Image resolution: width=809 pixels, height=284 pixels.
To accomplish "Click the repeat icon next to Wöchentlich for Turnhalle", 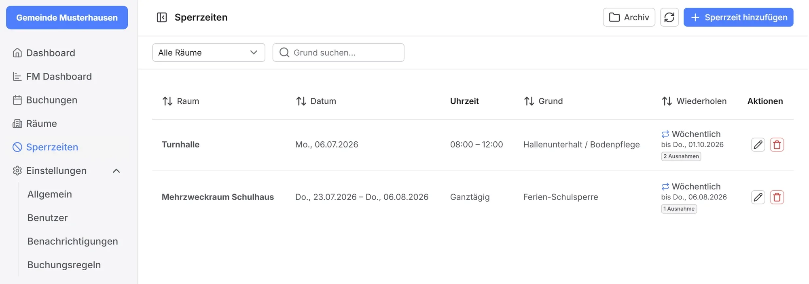I will [x=665, y=134].
